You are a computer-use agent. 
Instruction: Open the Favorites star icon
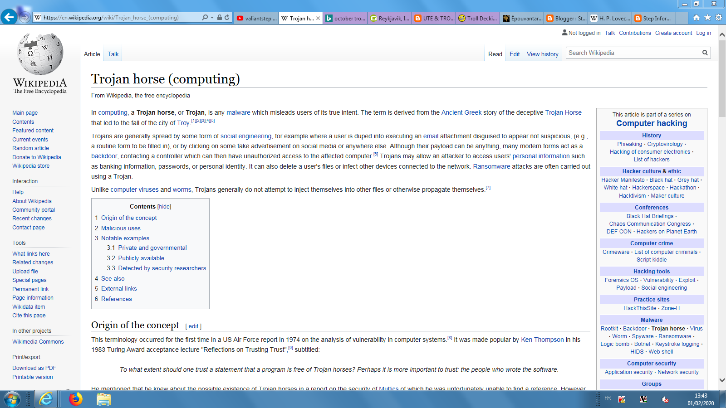tap(707, 18)
